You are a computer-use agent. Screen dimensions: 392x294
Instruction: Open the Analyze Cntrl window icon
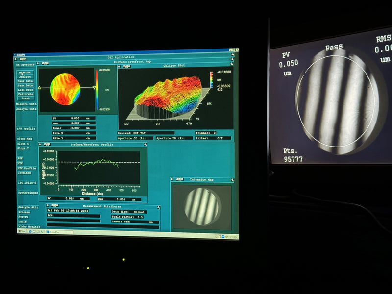coord(26,109)
